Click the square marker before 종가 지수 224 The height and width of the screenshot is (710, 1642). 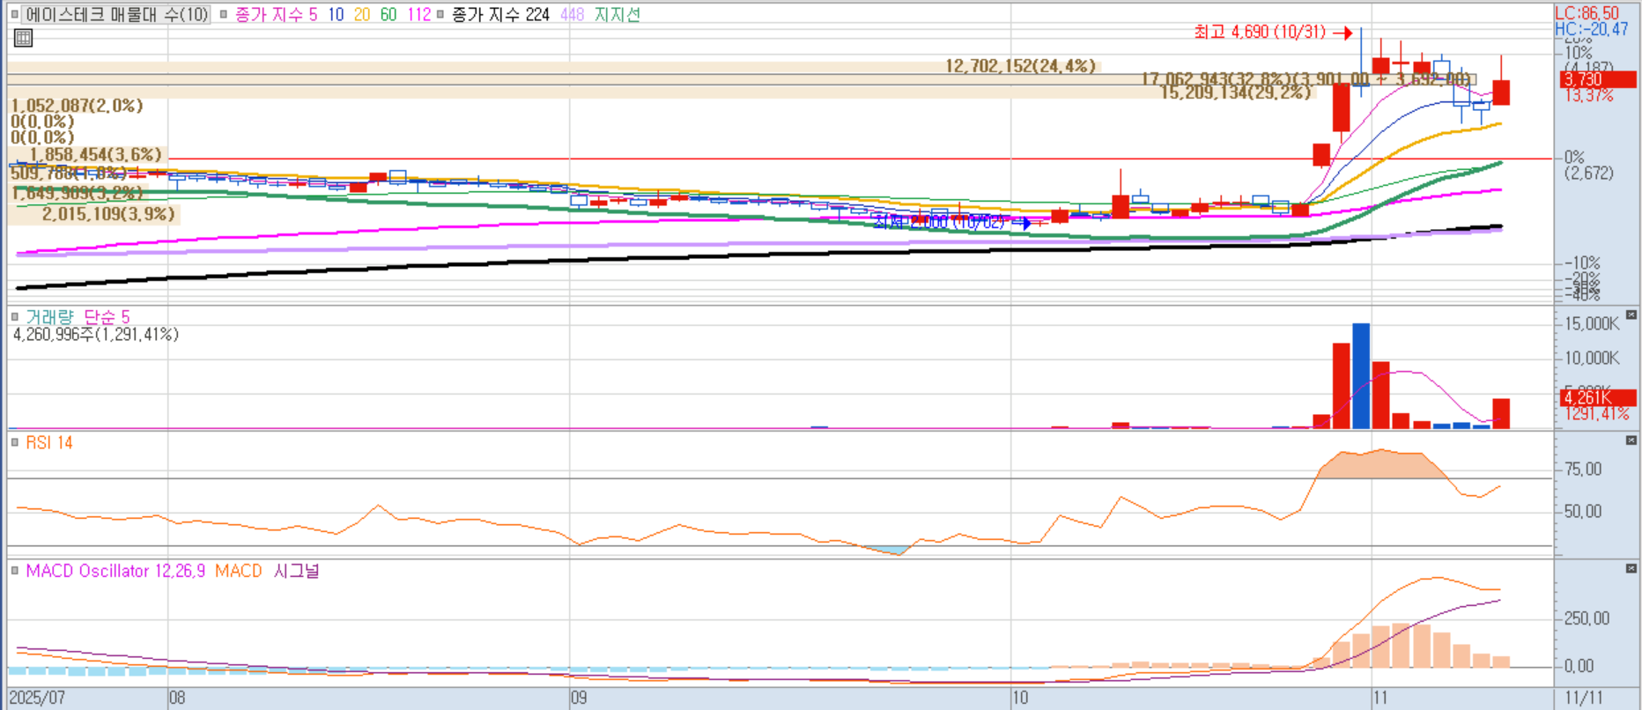click(x=440, y=15)
